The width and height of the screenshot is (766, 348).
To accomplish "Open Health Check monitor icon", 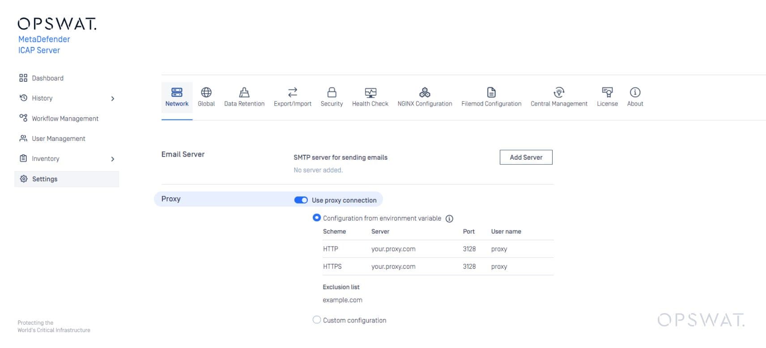I will [x=370, y=93].
